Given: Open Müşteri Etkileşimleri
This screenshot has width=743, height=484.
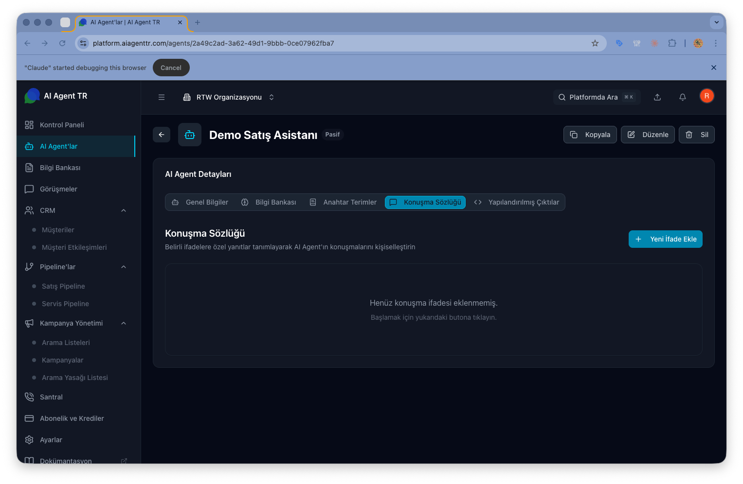Looking at the screenshot, I should click(74, 247).
